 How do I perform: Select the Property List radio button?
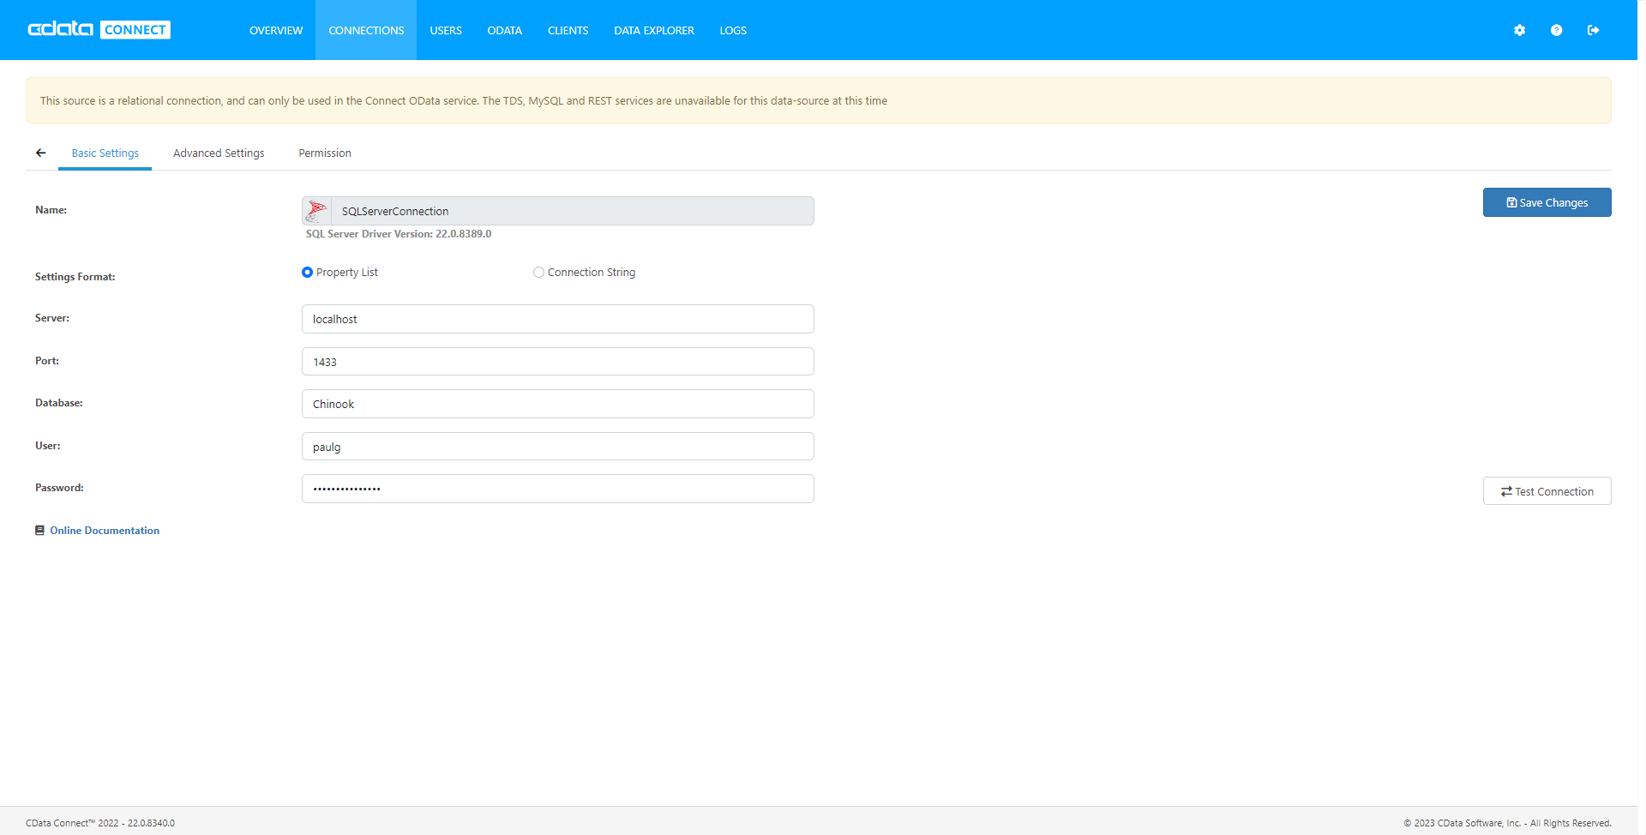[x=307, y=273]
